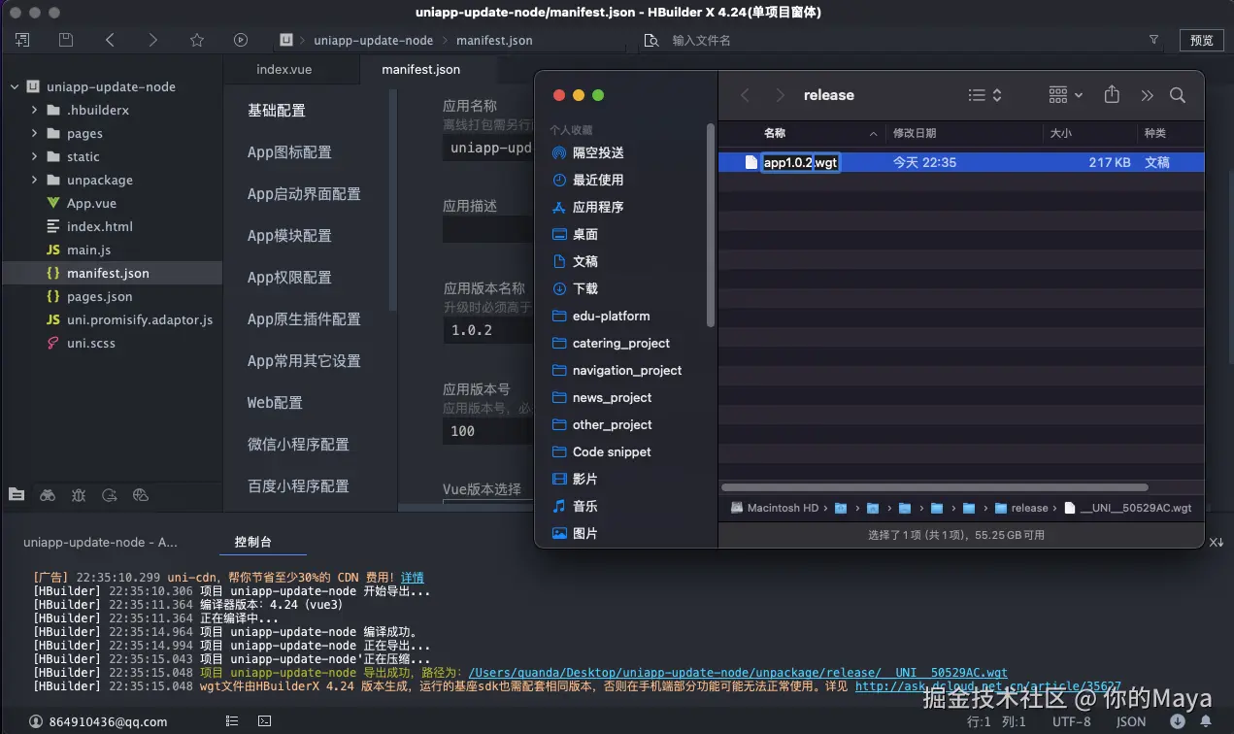Click the new file icon in HBuilder toolbar

[21, 40]
